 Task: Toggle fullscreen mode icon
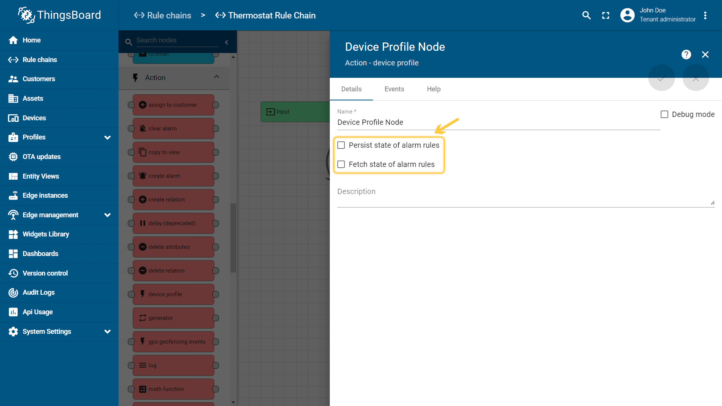point(605,15)
